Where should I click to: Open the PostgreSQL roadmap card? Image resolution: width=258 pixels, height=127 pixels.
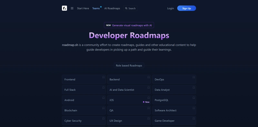(x=174, y=100)
